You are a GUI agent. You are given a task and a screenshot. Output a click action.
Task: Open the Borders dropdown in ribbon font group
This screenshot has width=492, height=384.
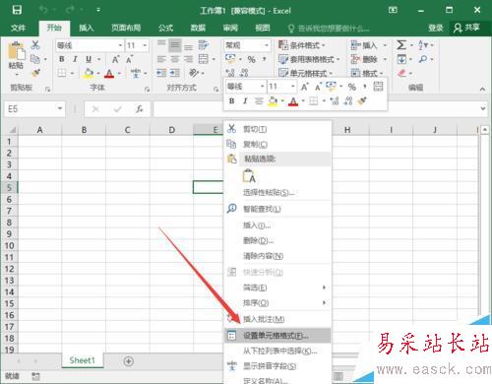(x=72, y=73)
